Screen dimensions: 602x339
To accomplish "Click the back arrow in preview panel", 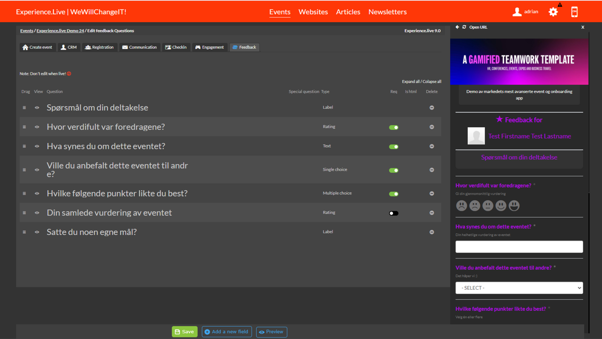I will (457, 27).
